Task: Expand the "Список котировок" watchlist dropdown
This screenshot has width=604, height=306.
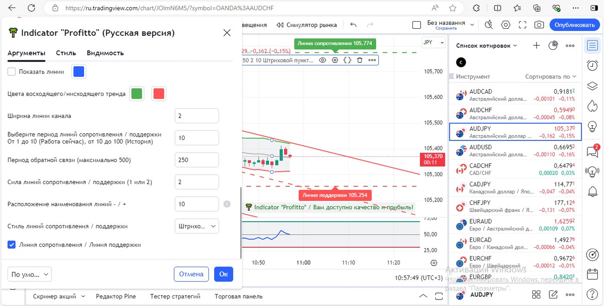Action: pos(487,46)
